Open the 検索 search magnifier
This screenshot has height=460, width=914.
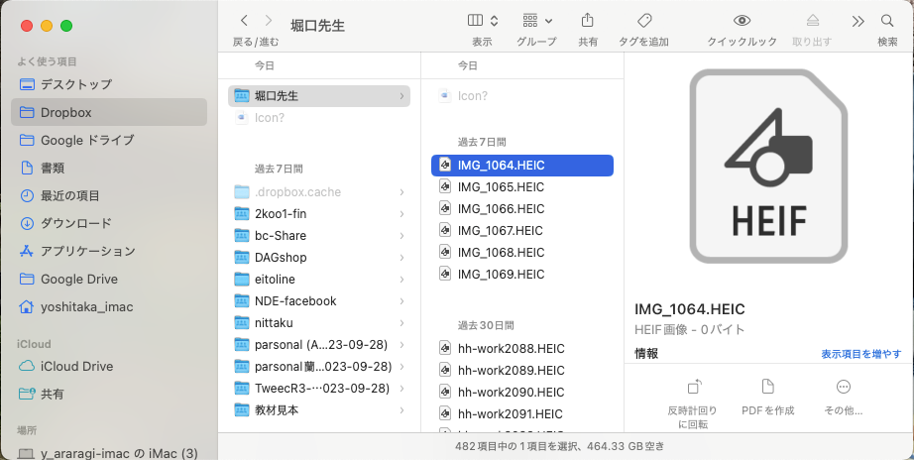click(x=887, y=21)
